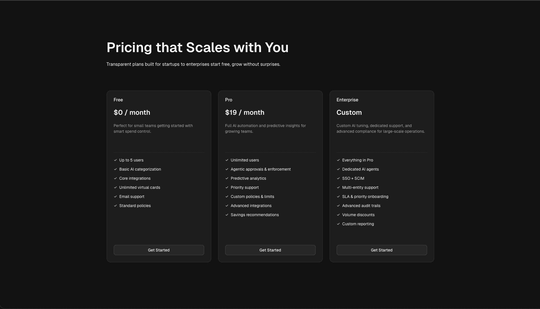Click Get Started on the Pro plan
The height and width of the screenshot is (309, 540).
click(270, 250)
